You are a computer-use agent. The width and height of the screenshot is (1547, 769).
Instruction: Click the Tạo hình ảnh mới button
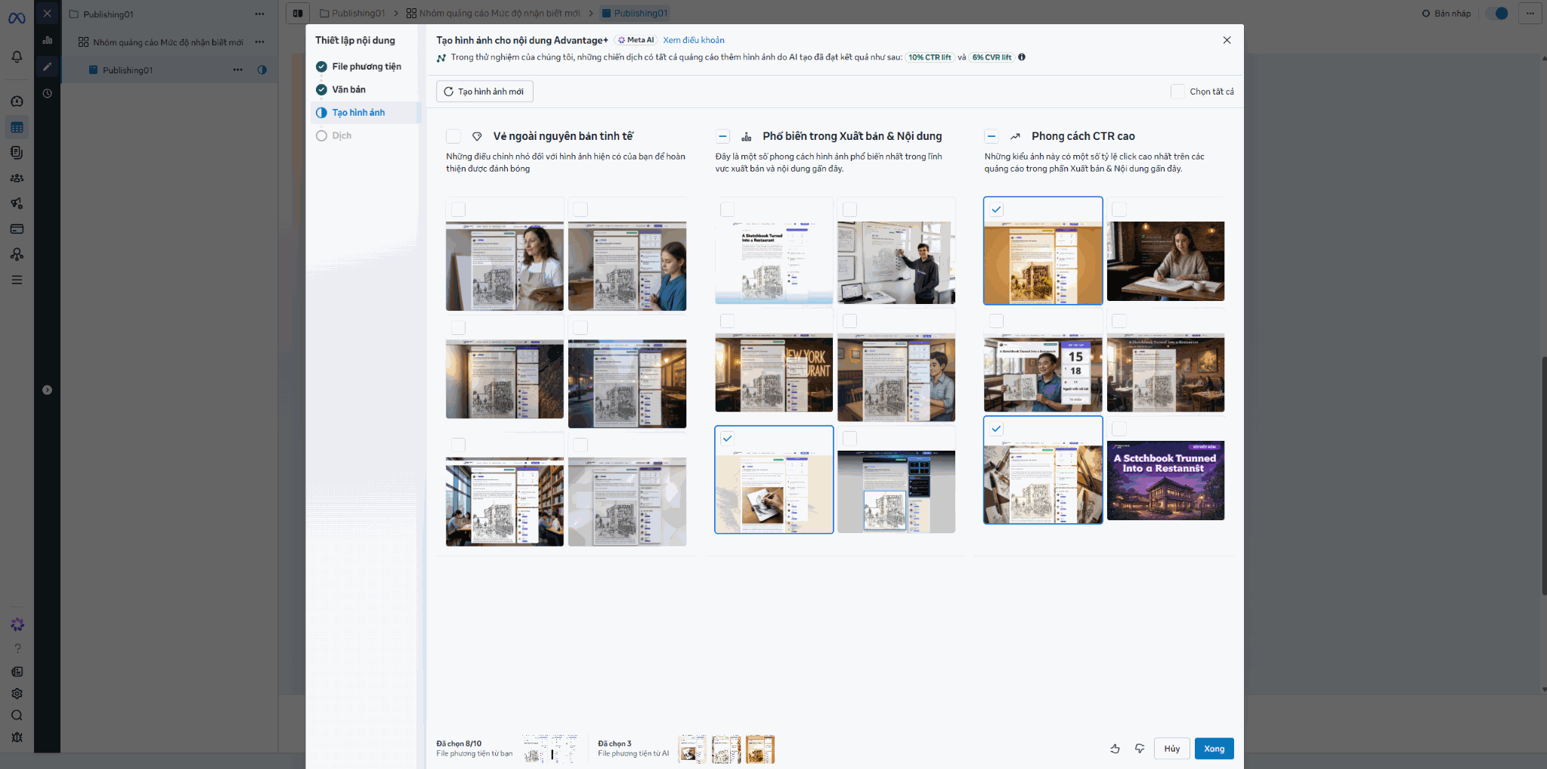484,91
